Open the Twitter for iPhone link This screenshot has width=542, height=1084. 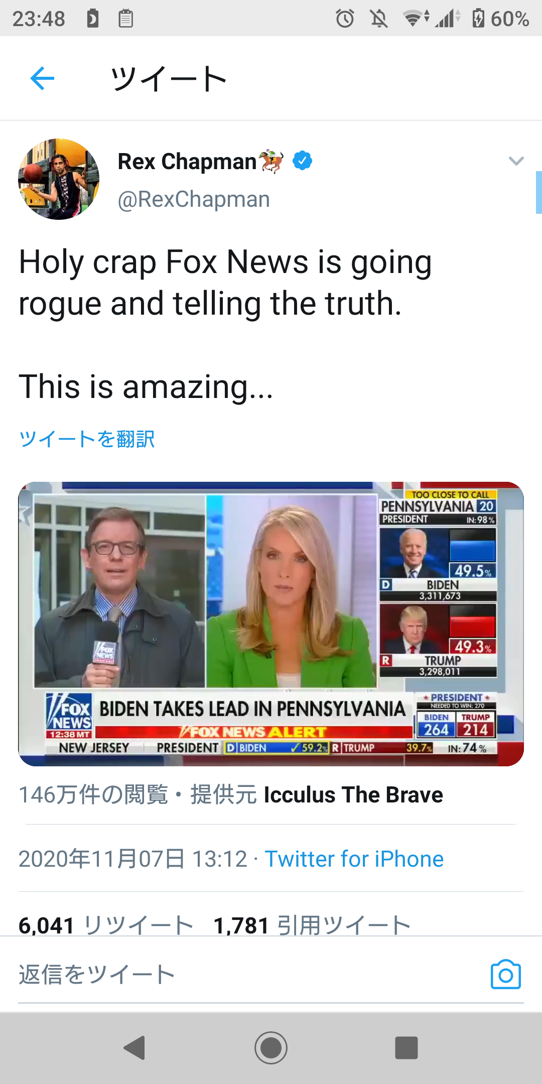[x=354, y=859]
